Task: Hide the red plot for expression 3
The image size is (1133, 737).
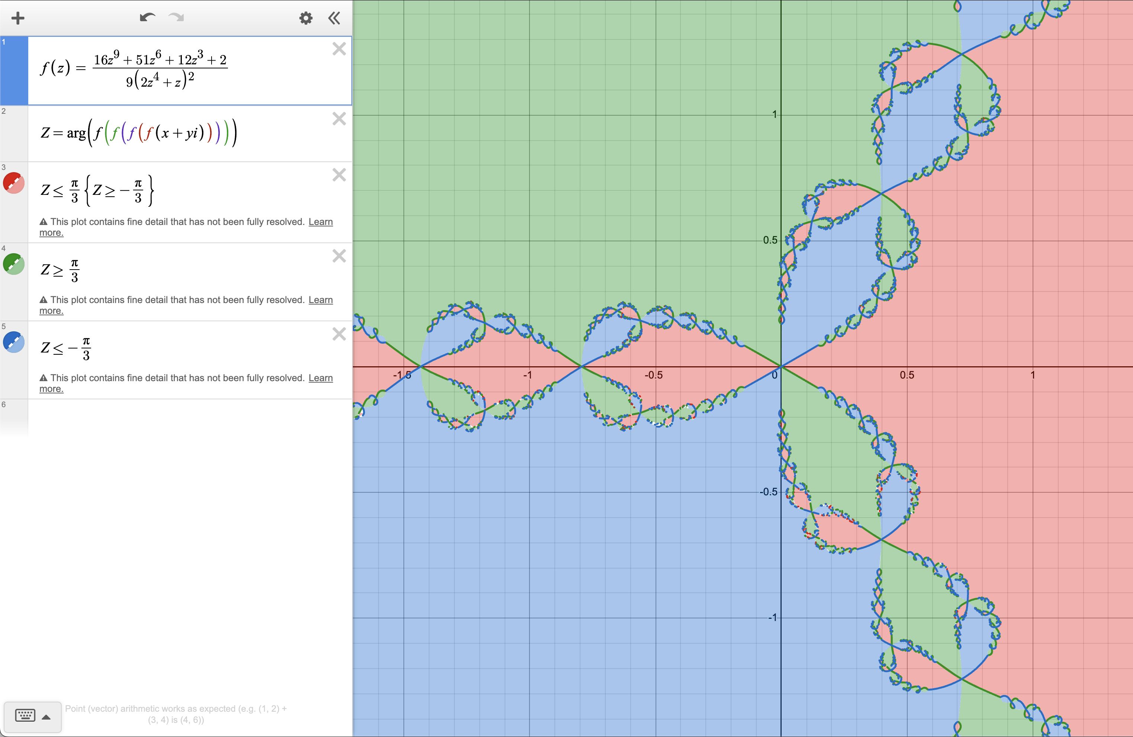Action: tap(13, 183)
